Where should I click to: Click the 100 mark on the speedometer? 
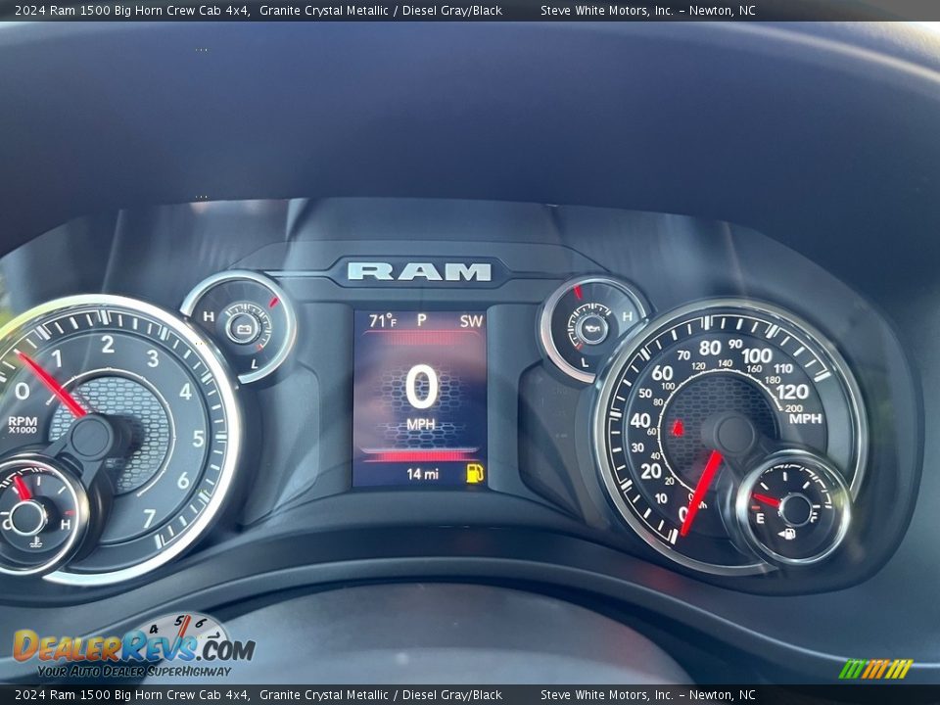click(x=757, y=356)
